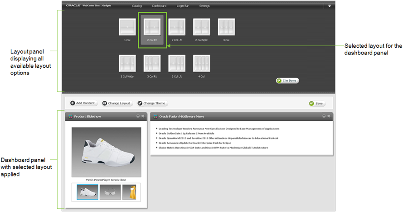Minimize the Oracle Fusion Middleware News gadget
Viewport: 403px width, 212px height.
[324, 116]
